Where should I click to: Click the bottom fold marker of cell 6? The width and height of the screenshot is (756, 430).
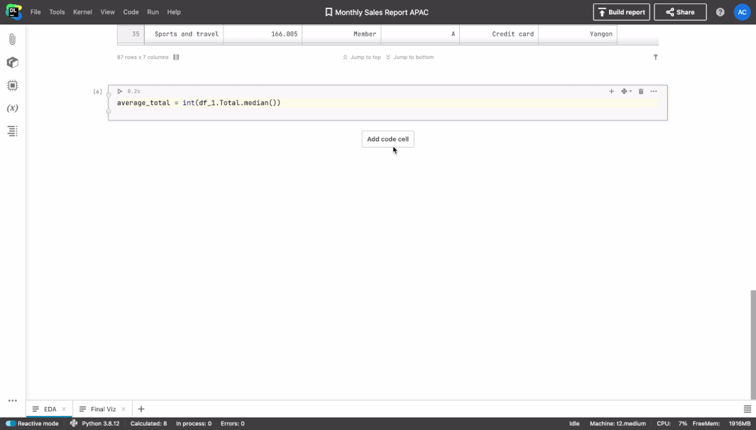point(108,111)
